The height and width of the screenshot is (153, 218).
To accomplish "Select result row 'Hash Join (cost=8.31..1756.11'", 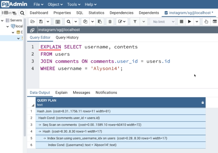I will (120, 111).
